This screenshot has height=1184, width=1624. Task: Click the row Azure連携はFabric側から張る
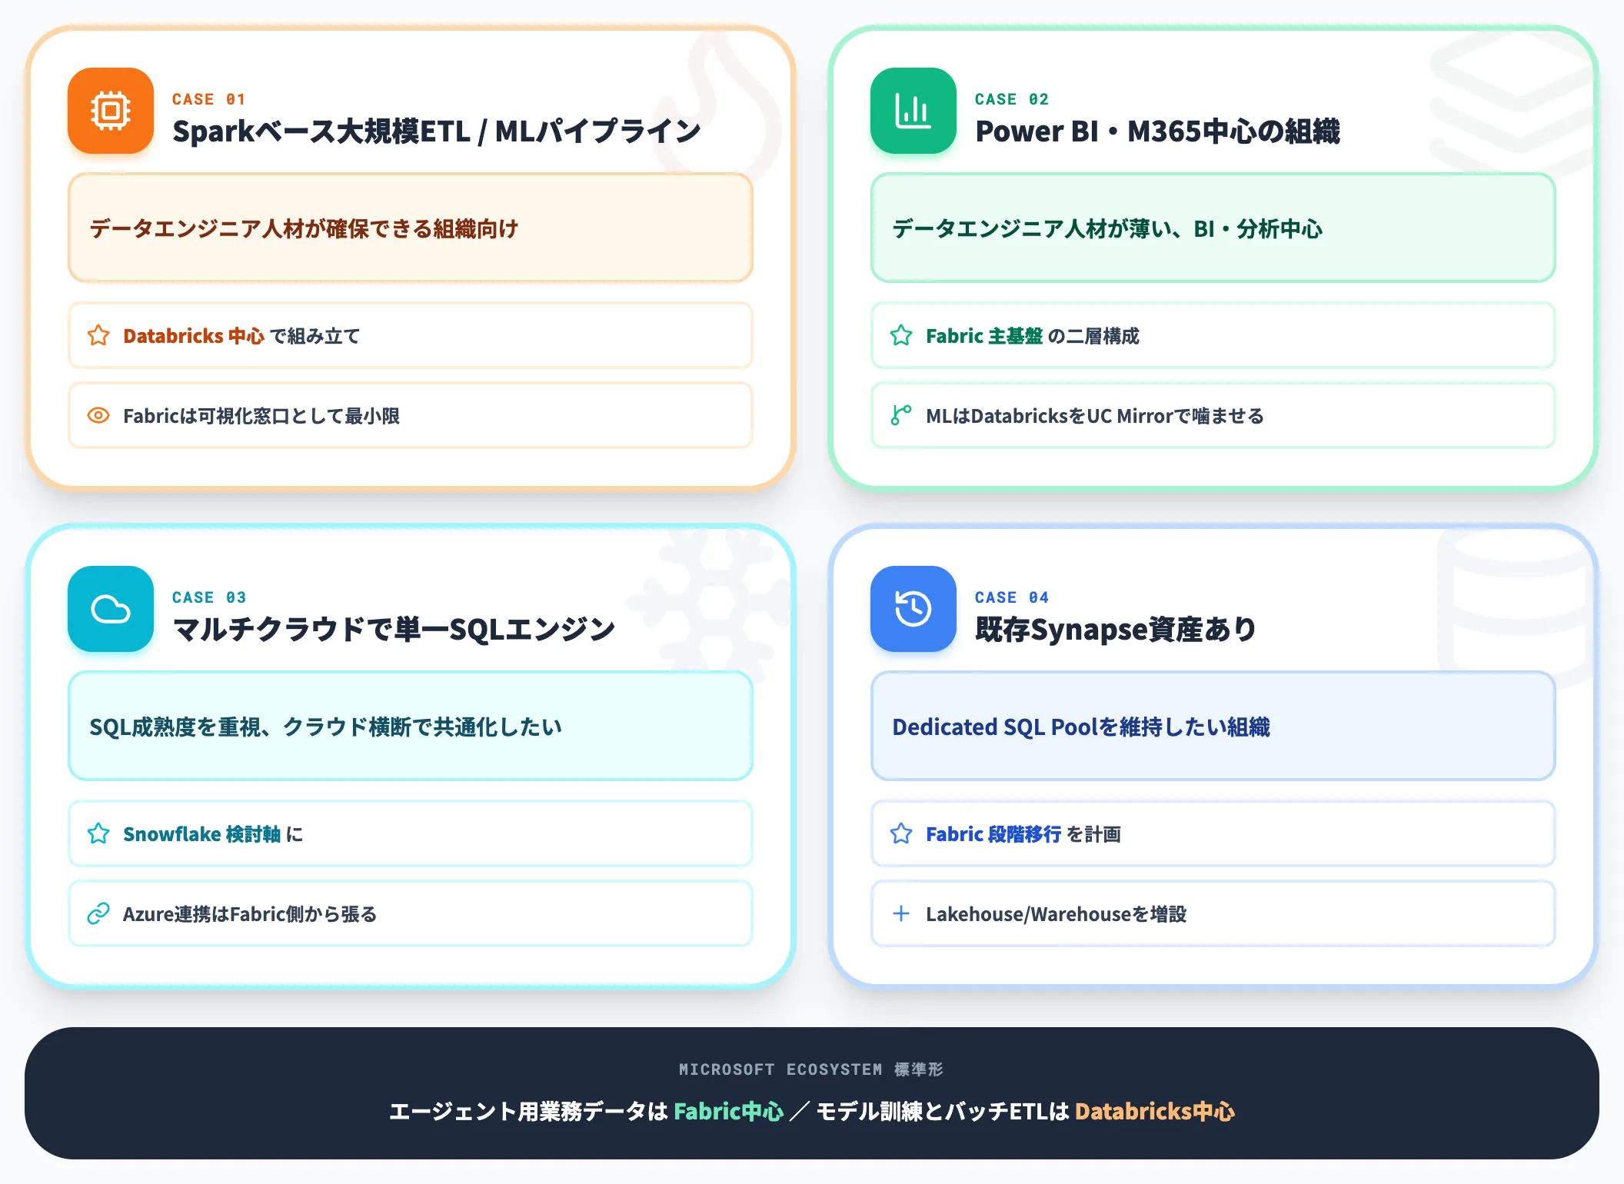pos(411,913)
